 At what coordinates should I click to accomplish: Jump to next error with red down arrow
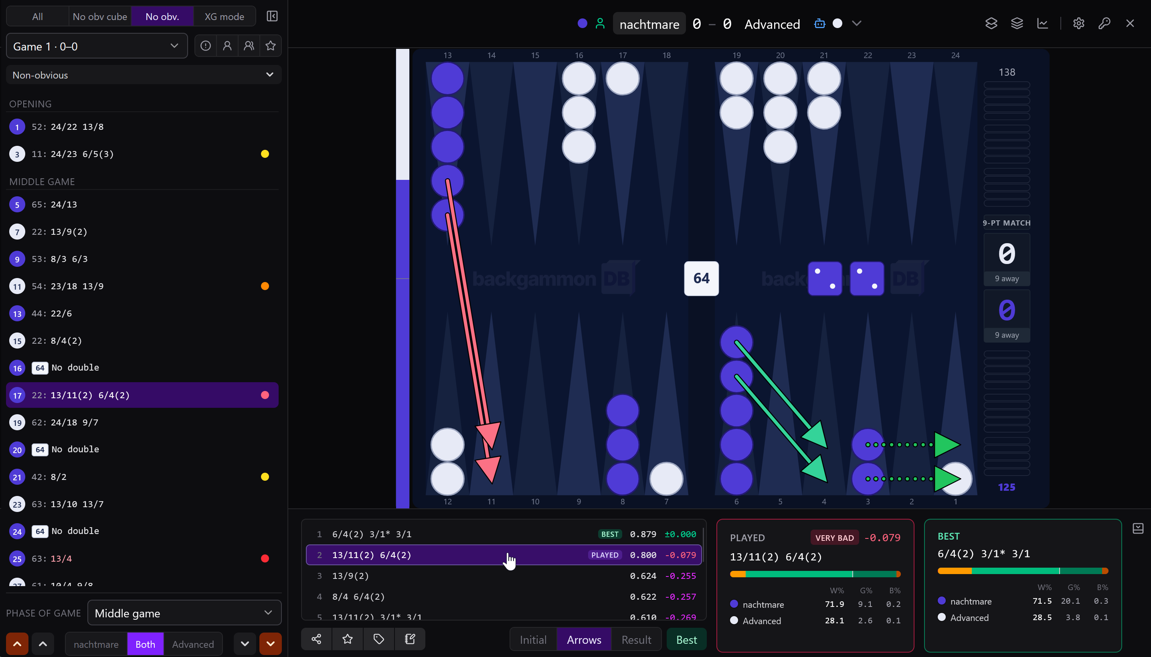coord(271,644)
